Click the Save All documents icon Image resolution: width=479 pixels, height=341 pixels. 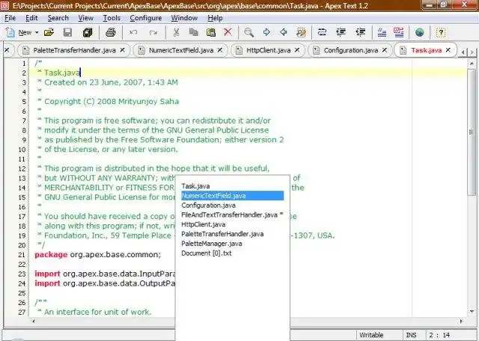pos(88,32)
